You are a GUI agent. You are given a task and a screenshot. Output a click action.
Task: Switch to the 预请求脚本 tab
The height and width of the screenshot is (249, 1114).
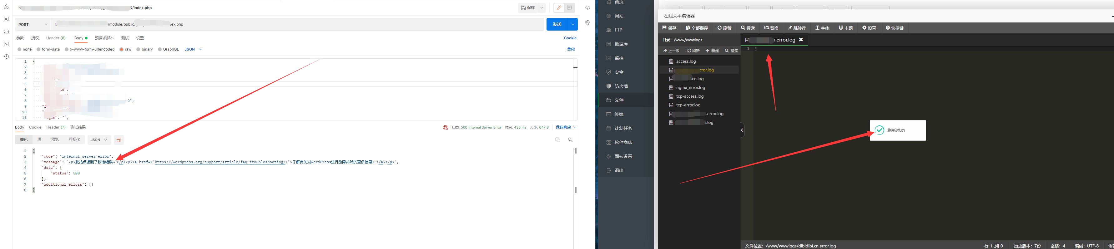(x=104, y=38)
